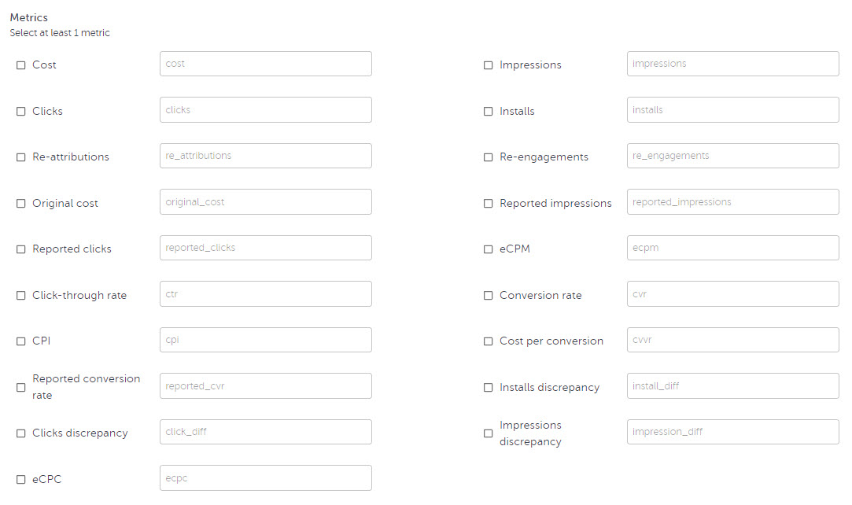Viewport: 852px width, 505px height.
Task: Click the install_diff input field
Action: (732, 386)
